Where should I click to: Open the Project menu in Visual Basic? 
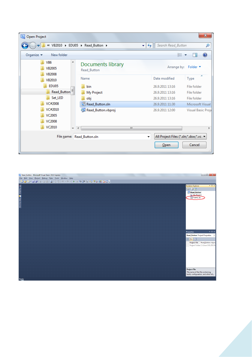pos(38,178)
